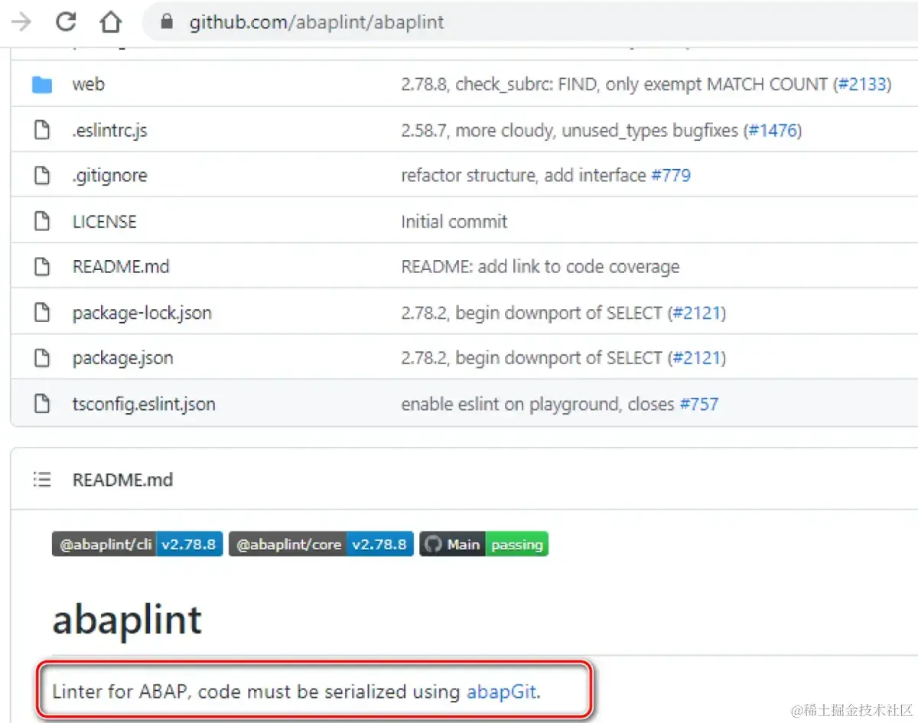
Task: Open the package.json file
Action: click(x=122, y=358)
